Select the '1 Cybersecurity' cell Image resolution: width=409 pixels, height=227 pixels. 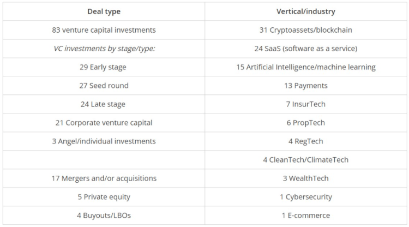tap(305, 197)
